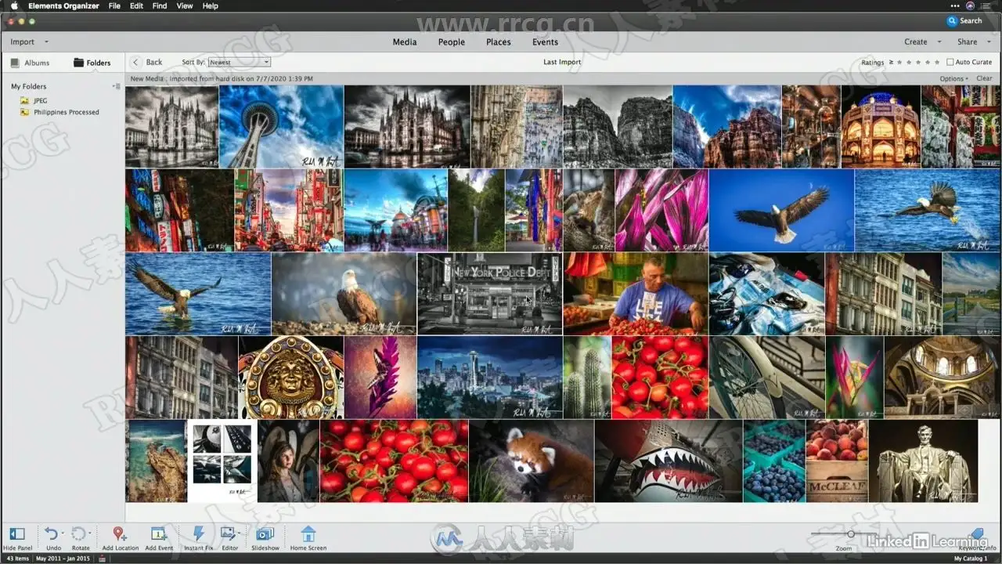Viewport: 1002px width, 564px height.
Task: Click the Undo arrow icon
Action: tap(51, 533)
